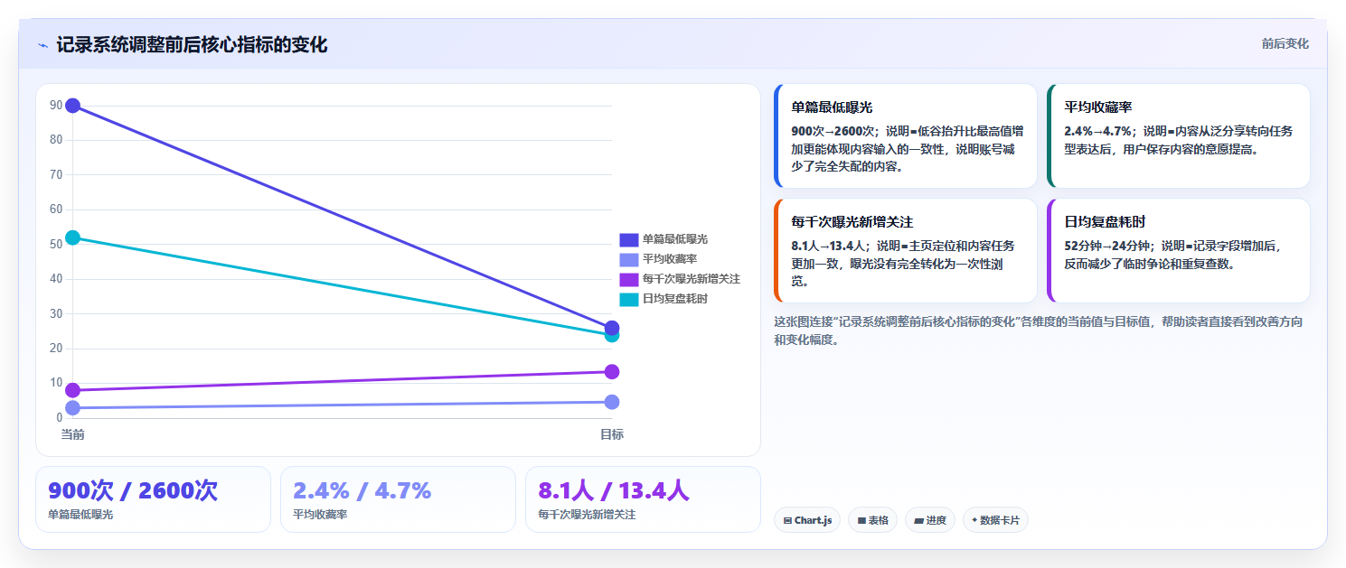
Task: Toggle the 日均复盘耗时 legend color box
Action: click(x=628, y=299)
